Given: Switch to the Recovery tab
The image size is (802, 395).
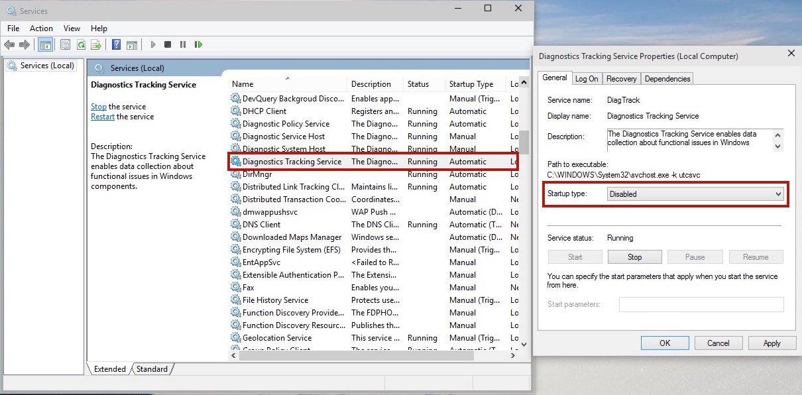Looking at the screenshot, I should (621, 79).
